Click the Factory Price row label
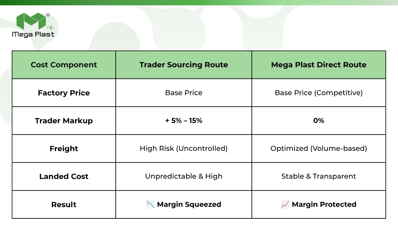398x232 pixels. [x=64, y=93]
